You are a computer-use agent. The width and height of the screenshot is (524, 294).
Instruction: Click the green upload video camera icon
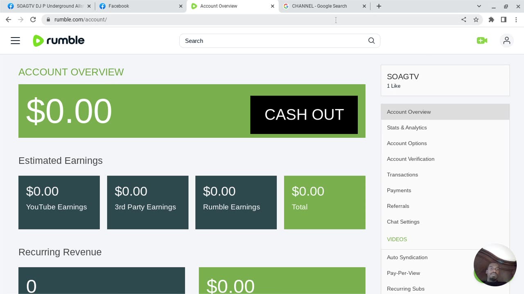[x=482, y=40]
